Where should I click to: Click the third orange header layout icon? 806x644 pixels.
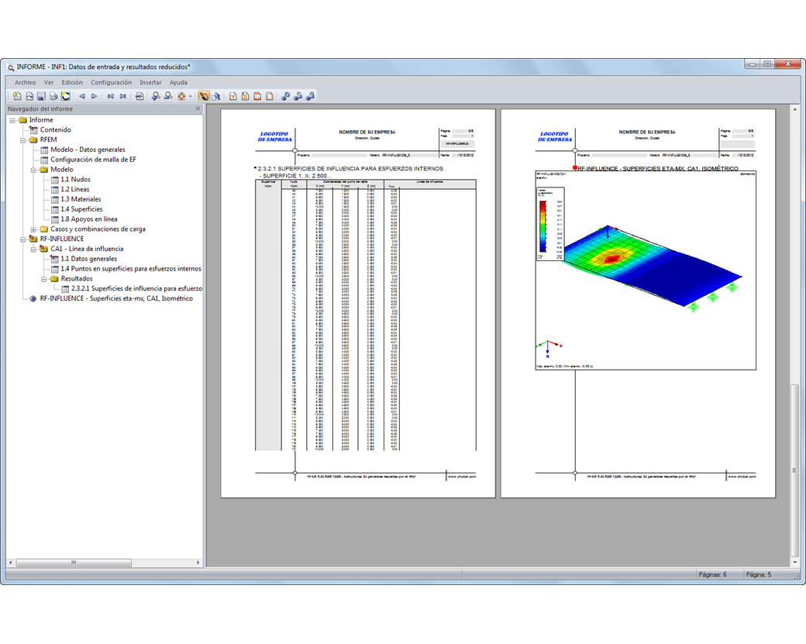tap(257, 96)
